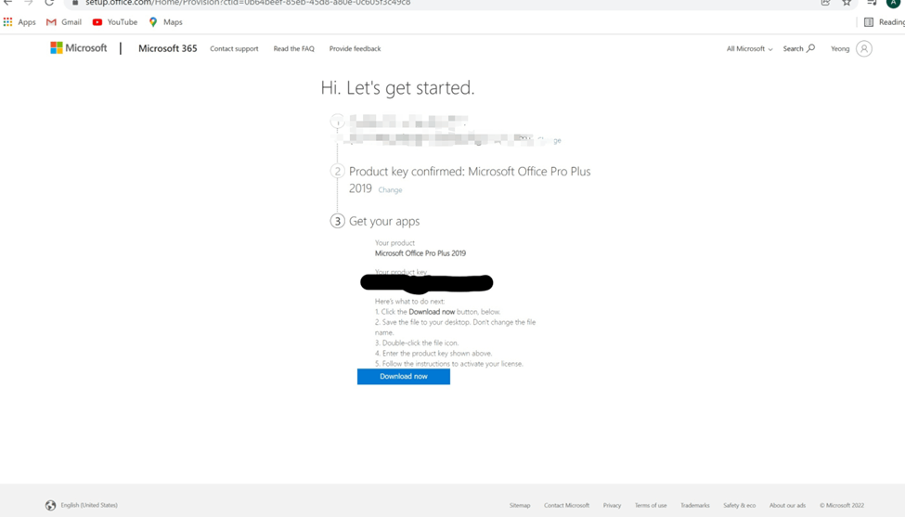Image resolution: width=905 pixels, height=517 pixels.
Task: Open the Maps bookmark
Action: pyautogui.click(x=165, y=22)
